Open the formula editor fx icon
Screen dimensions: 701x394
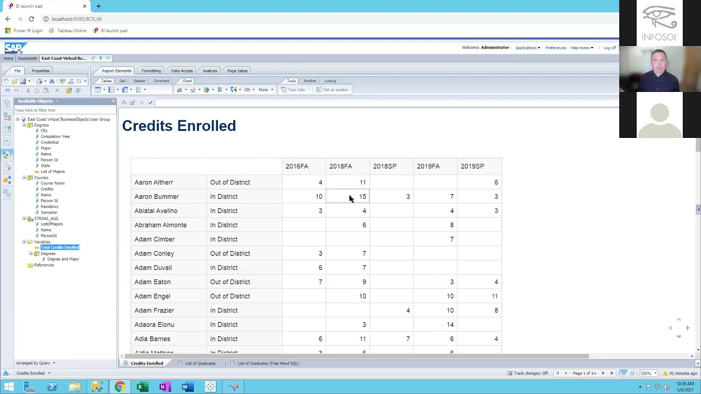[x=124, y=102]
